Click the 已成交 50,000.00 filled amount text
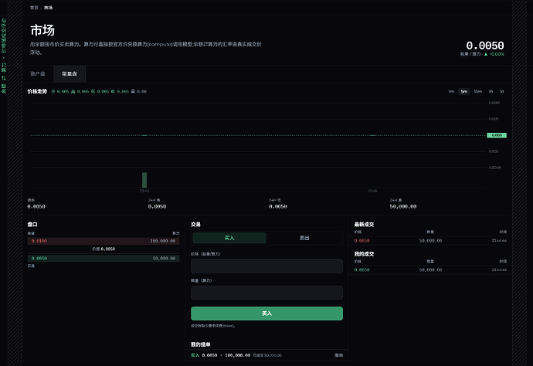 [x=267, y=355]
